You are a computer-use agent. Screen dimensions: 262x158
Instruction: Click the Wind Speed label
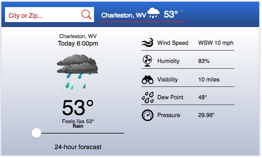[x=173, y=43]
